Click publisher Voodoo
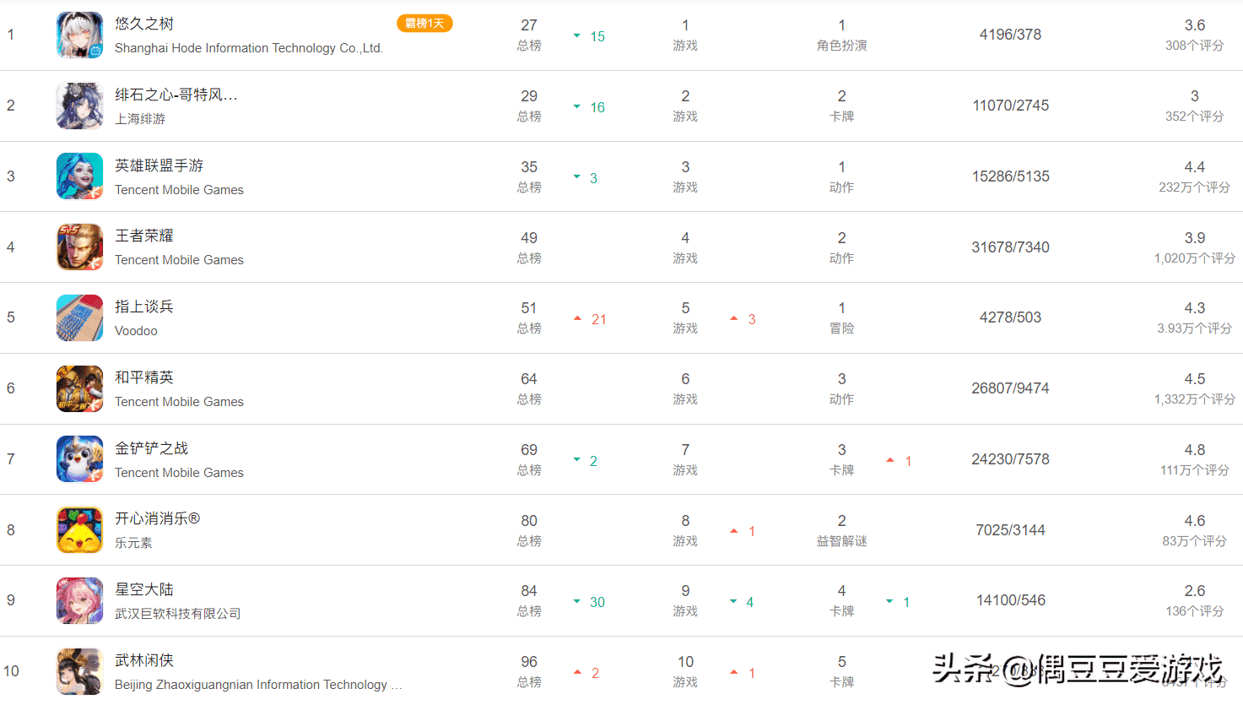 tap(136, 331)
